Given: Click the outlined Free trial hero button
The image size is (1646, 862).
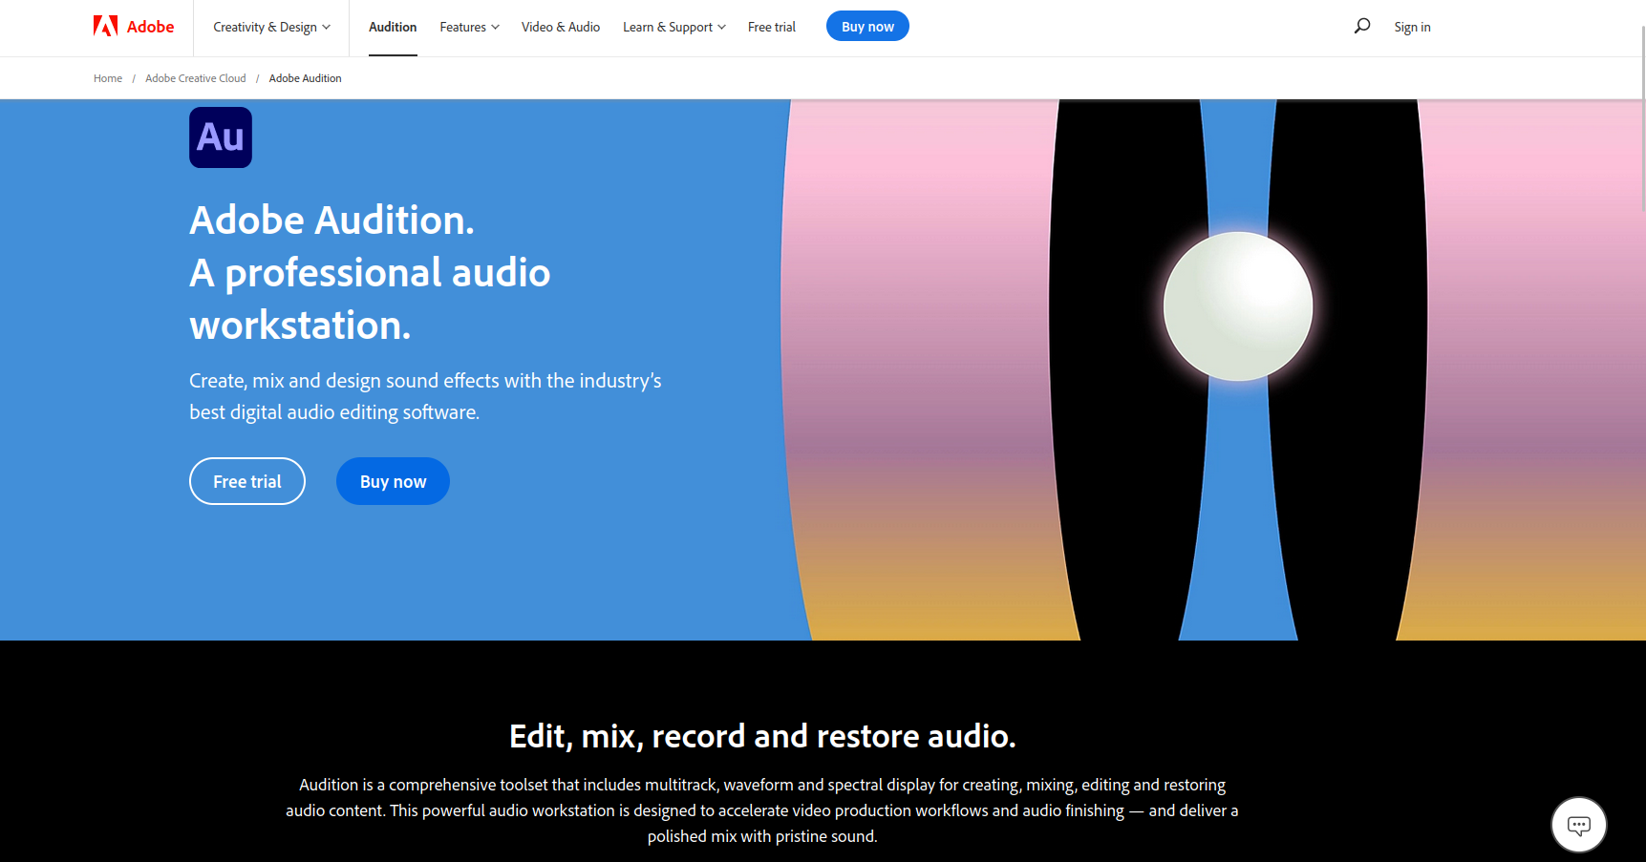Looking at the screenshot, I should coord(247,481).
